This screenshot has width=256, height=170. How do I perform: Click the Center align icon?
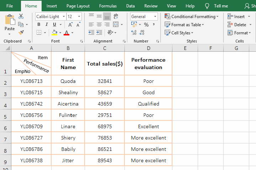(99, 24)
